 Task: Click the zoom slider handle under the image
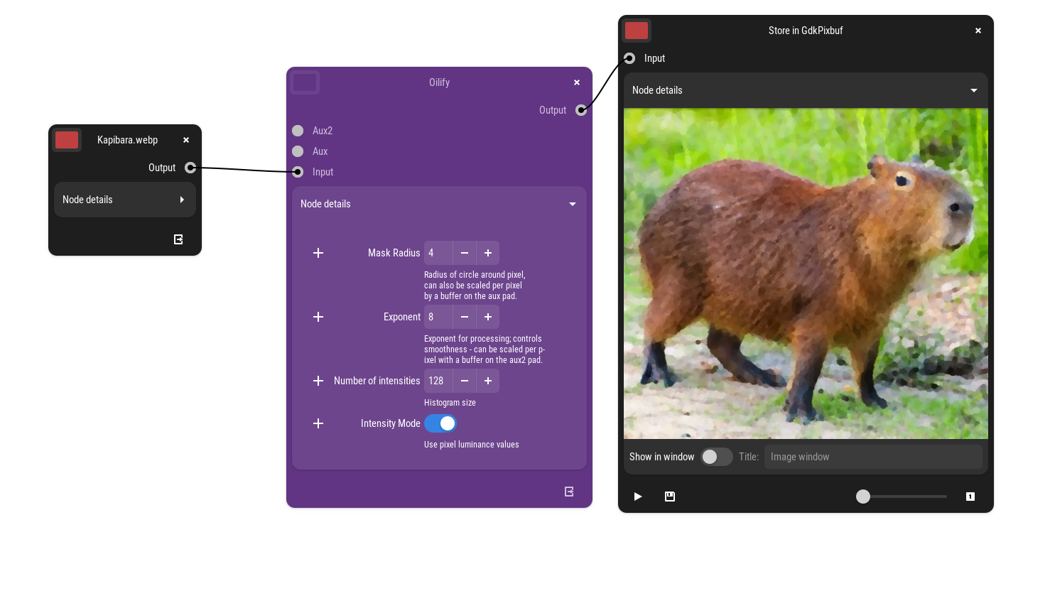click(x=862, y=497)
